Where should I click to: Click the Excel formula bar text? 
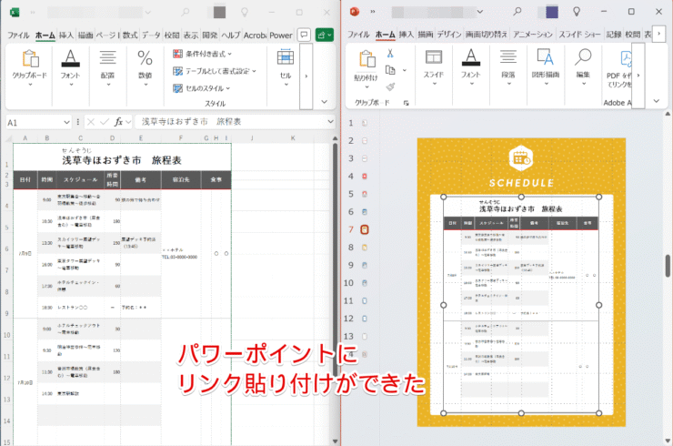191,122
